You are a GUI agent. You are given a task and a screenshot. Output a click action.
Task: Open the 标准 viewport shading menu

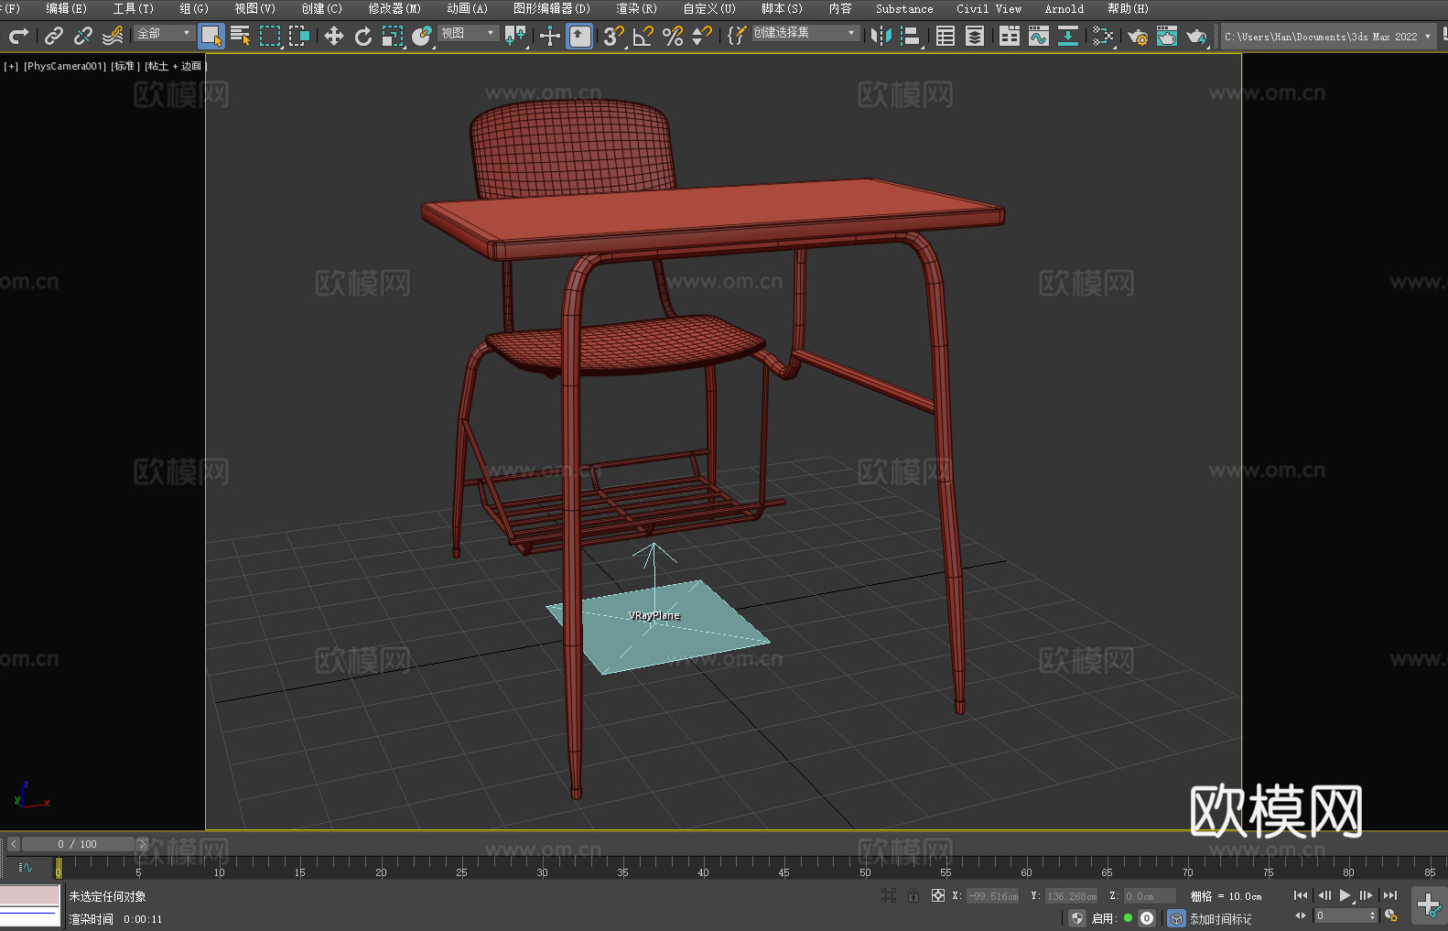tap(125, 66)
